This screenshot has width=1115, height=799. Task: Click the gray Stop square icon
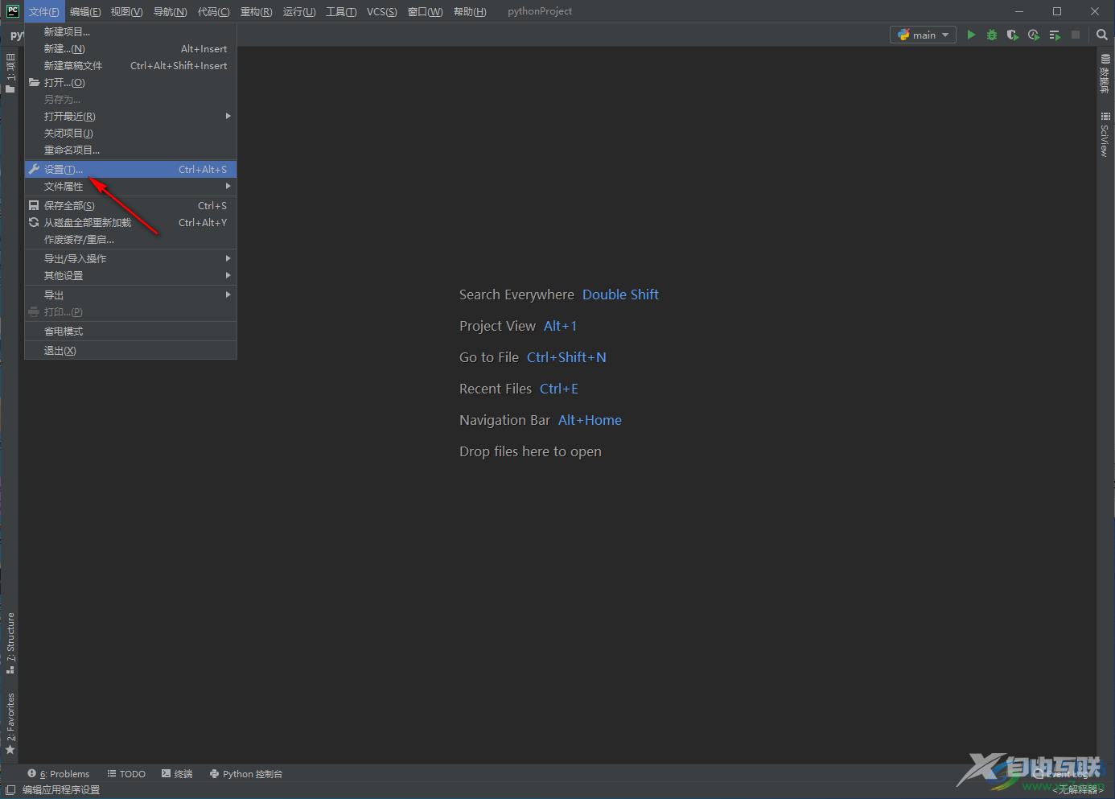(1076, 35)
